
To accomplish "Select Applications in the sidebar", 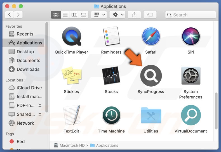I will pyautogui.click(x=23, y=43).
